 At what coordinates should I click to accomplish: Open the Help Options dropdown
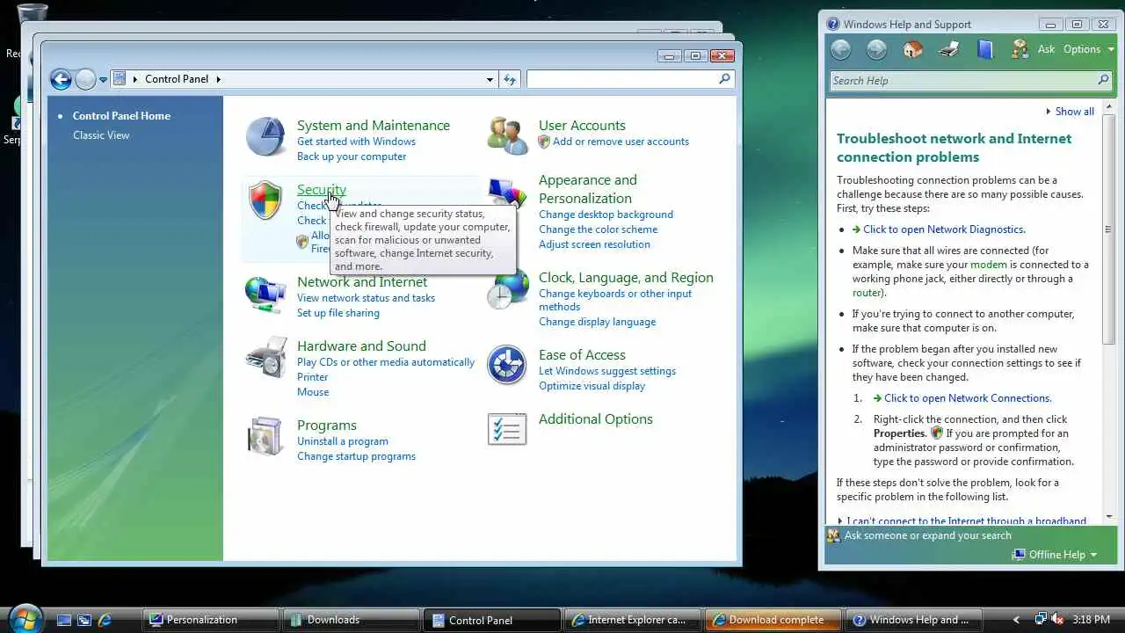1089,49
